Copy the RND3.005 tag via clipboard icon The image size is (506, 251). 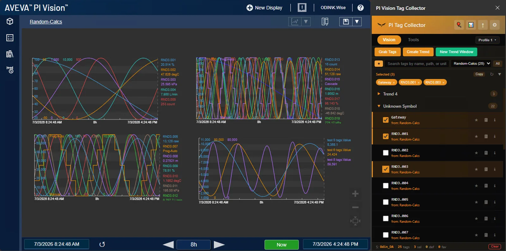pyautogui.click(x=486, y=202)
